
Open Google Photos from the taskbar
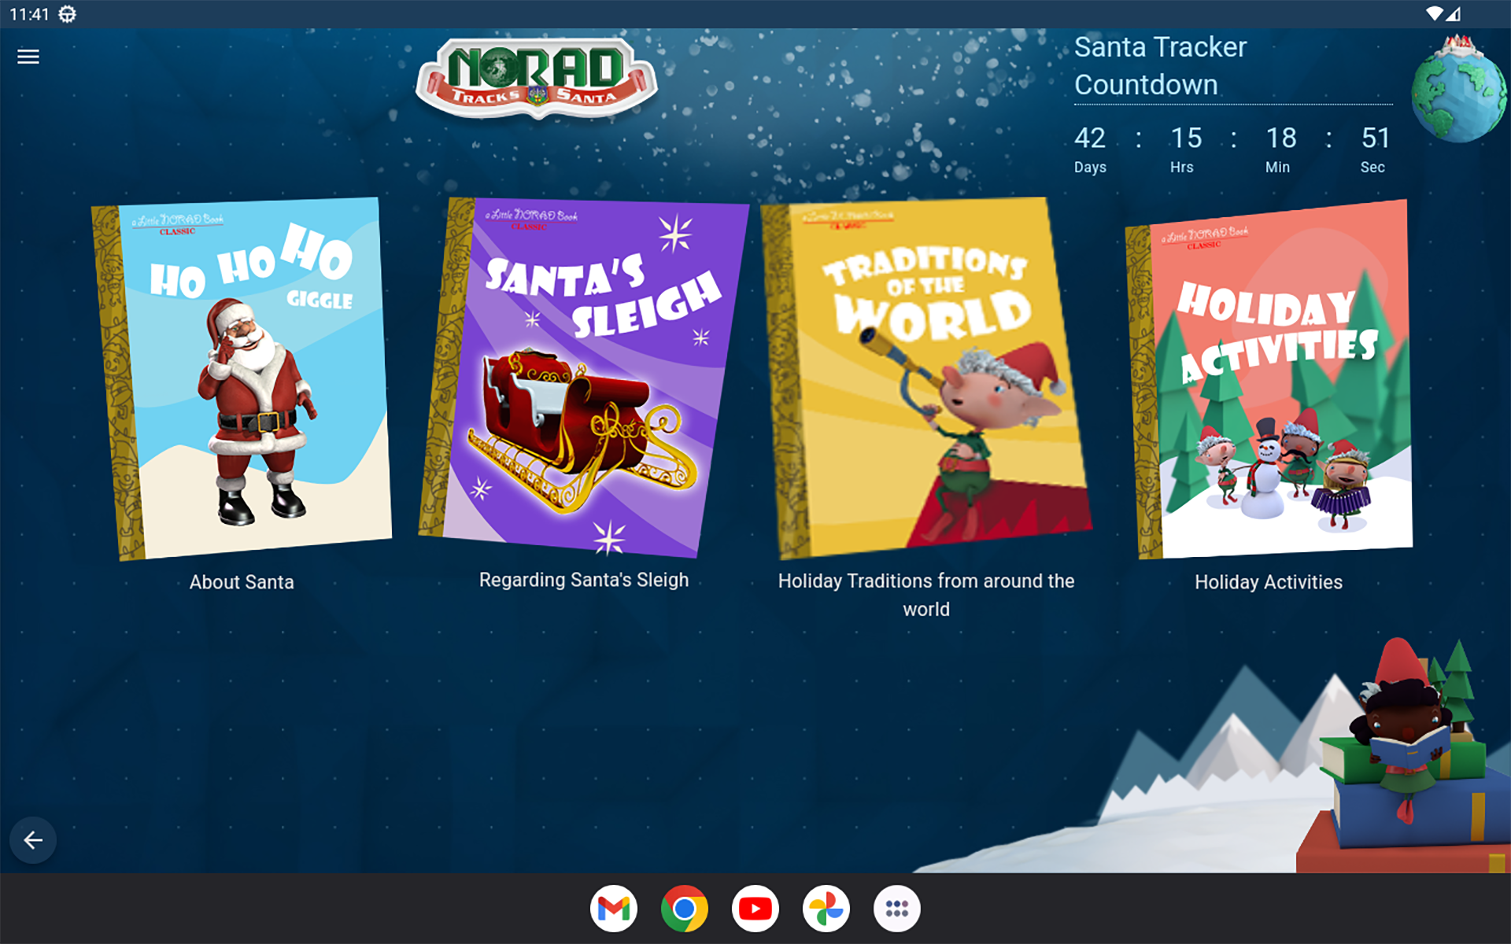(826, 909)
